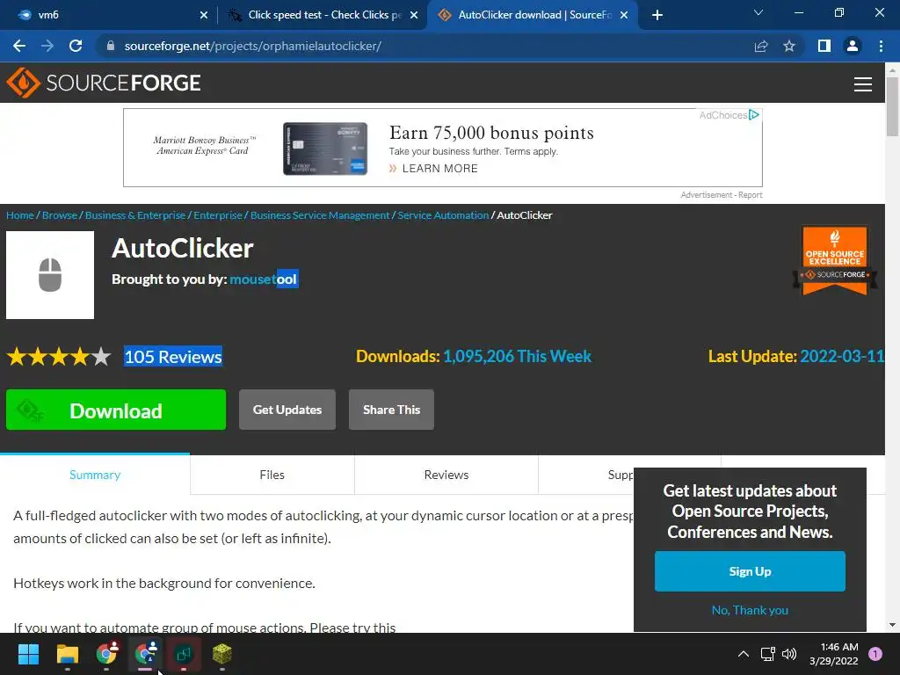Click the browser forward arrow
The height and width of the screenshot is (675, 900).
(47, 46)
